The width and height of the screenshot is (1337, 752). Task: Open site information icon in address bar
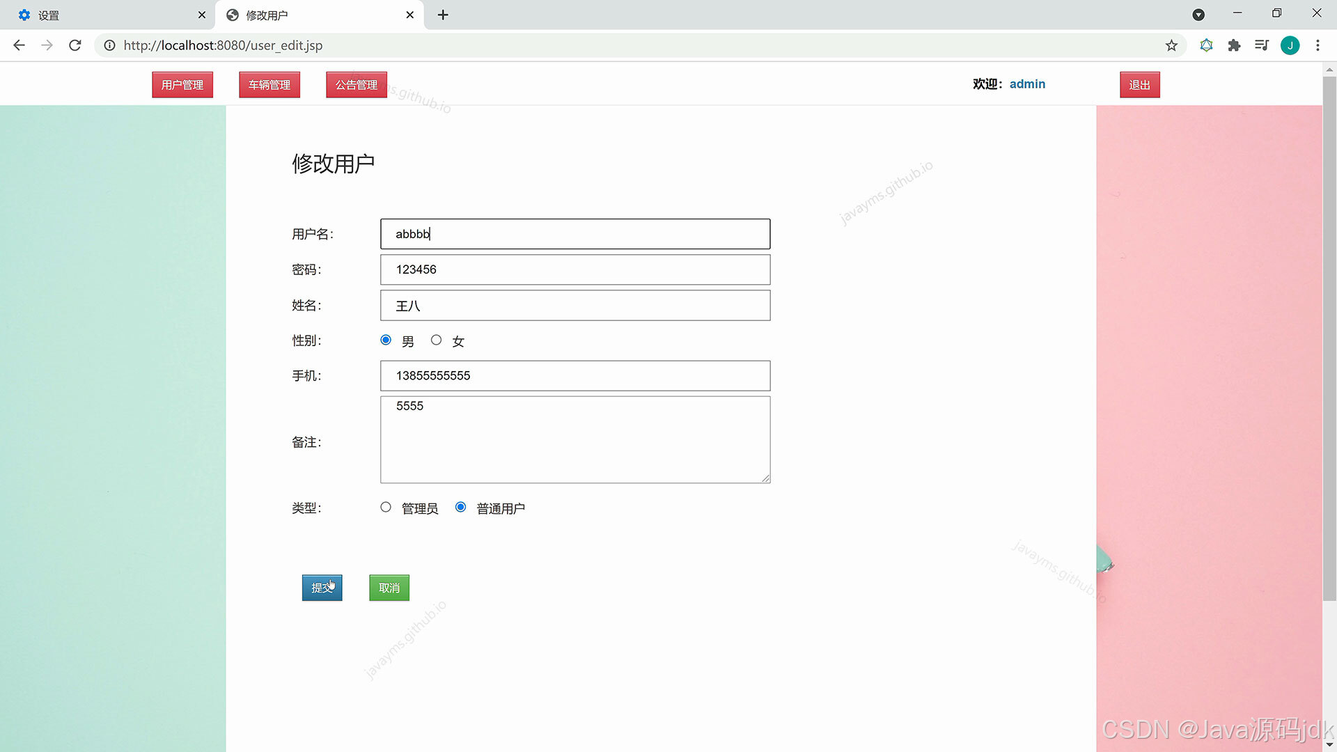109,45
